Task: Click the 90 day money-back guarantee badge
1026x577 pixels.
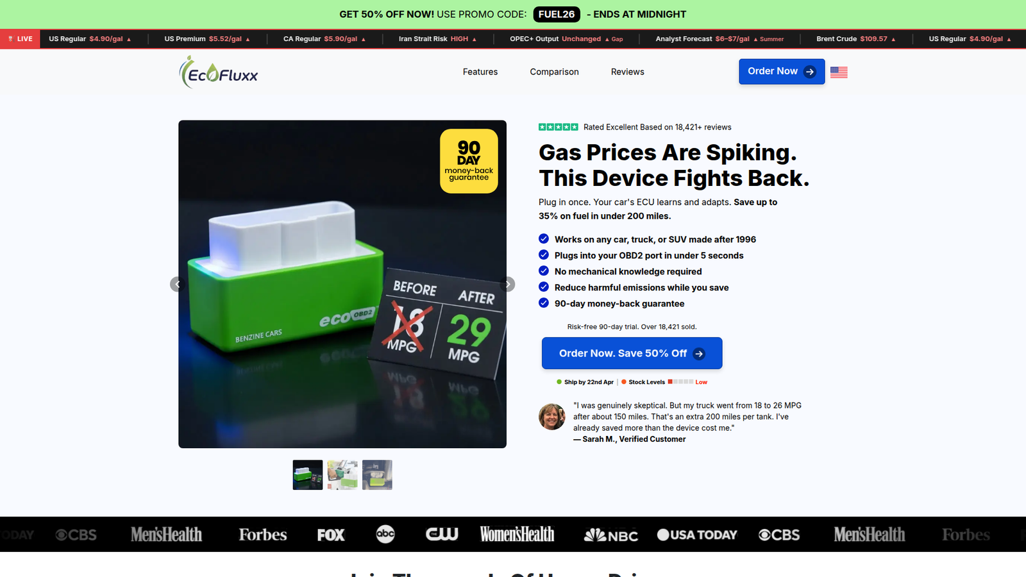Action: click(469, 161)
